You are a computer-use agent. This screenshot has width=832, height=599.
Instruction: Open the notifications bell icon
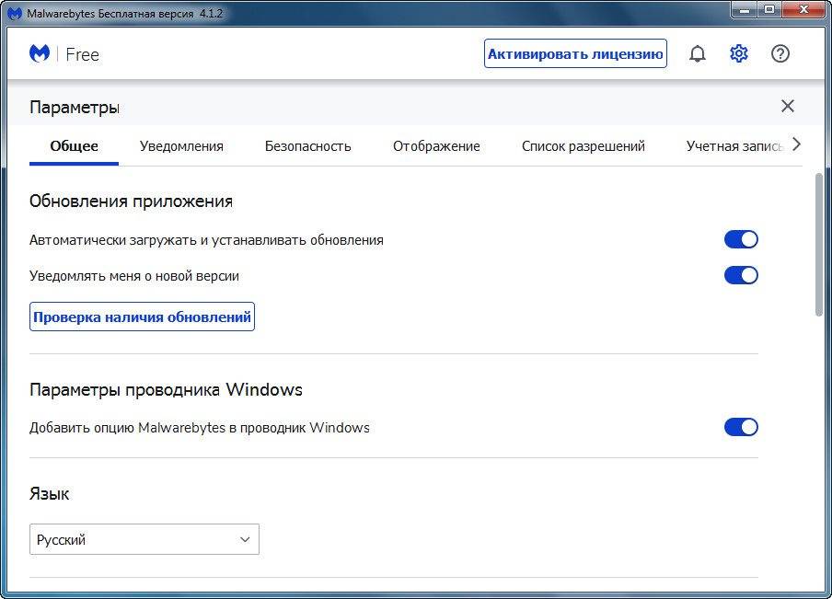pyautogui.click(x=698, y=53)
